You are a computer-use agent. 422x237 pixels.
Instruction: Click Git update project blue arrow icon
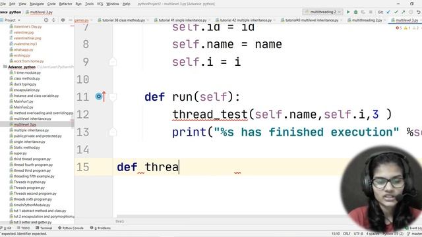coord(388,12)
